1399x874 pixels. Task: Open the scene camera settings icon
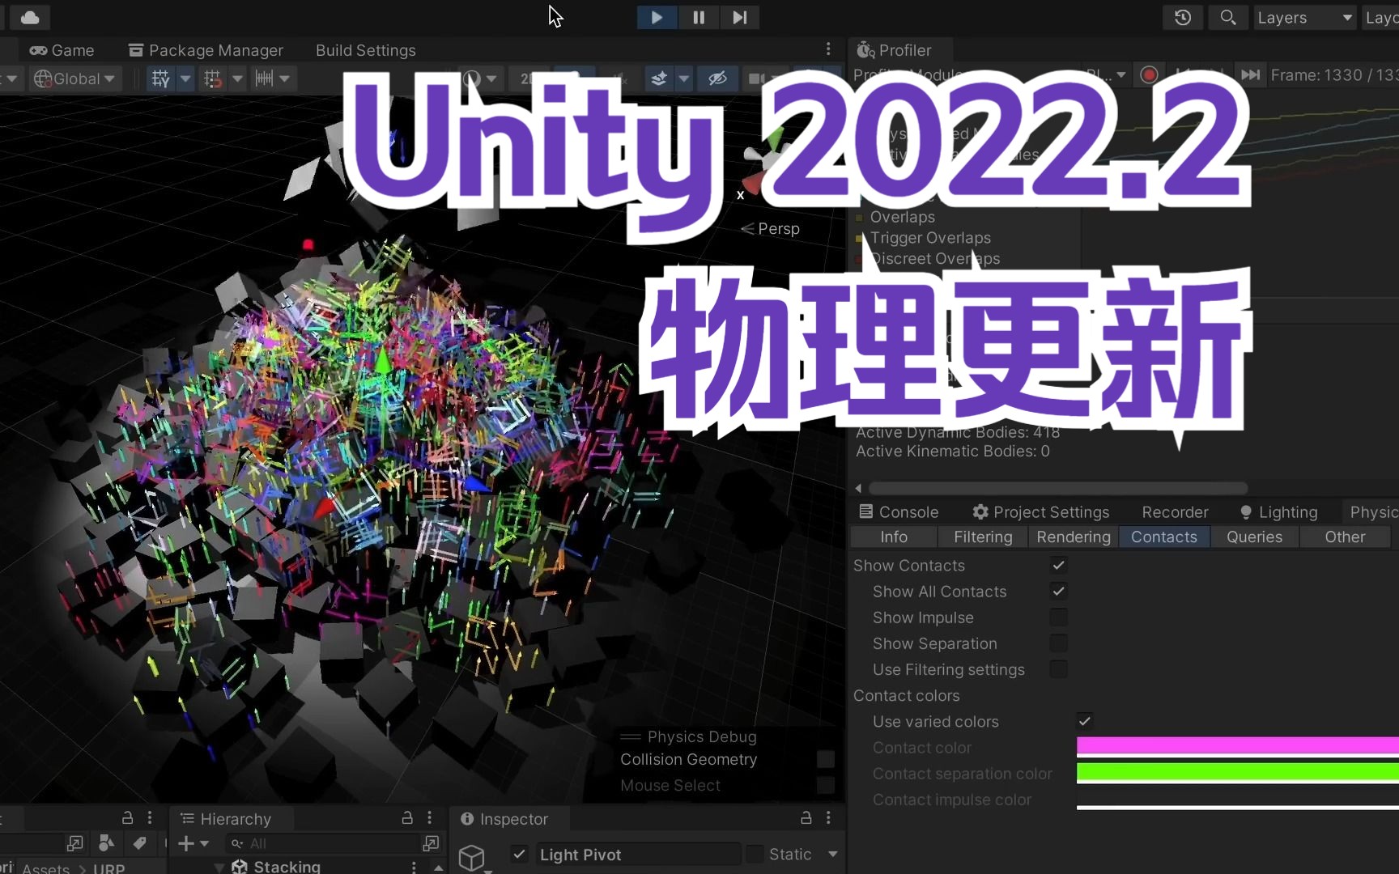tap(756, 78)
